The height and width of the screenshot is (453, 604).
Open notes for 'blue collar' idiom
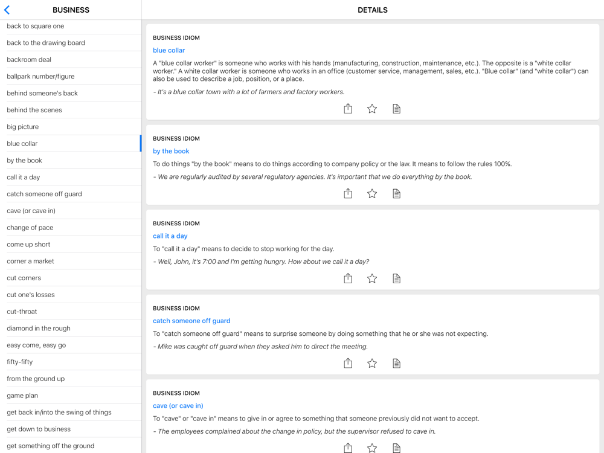(x=396, y=109)
